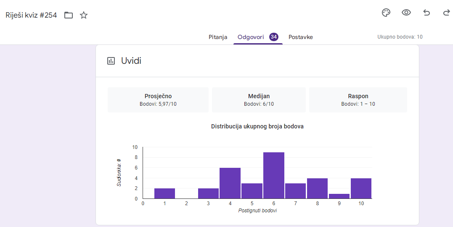Select the Odgovori tab
This screenshot has width=453, height=227.
tap(251, 37)
